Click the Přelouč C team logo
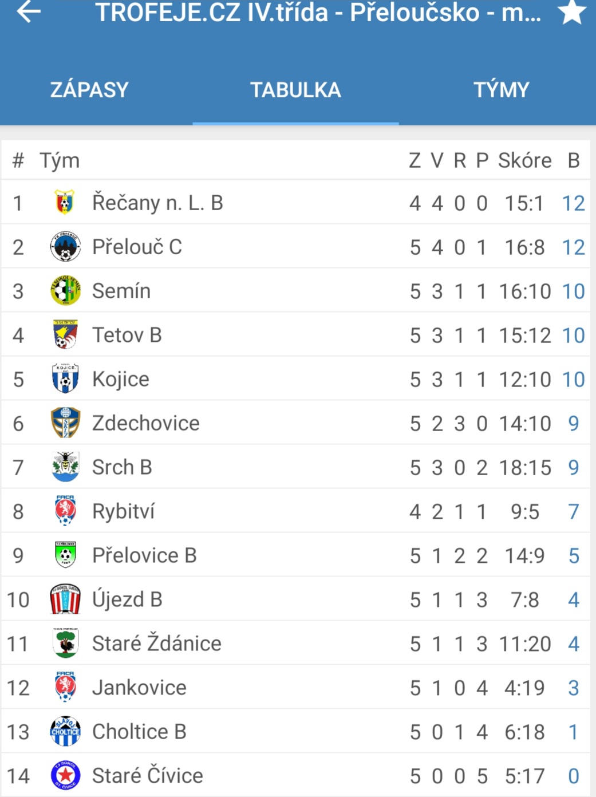This screenshot has width=596, height=797. click(x=65, y=247)
